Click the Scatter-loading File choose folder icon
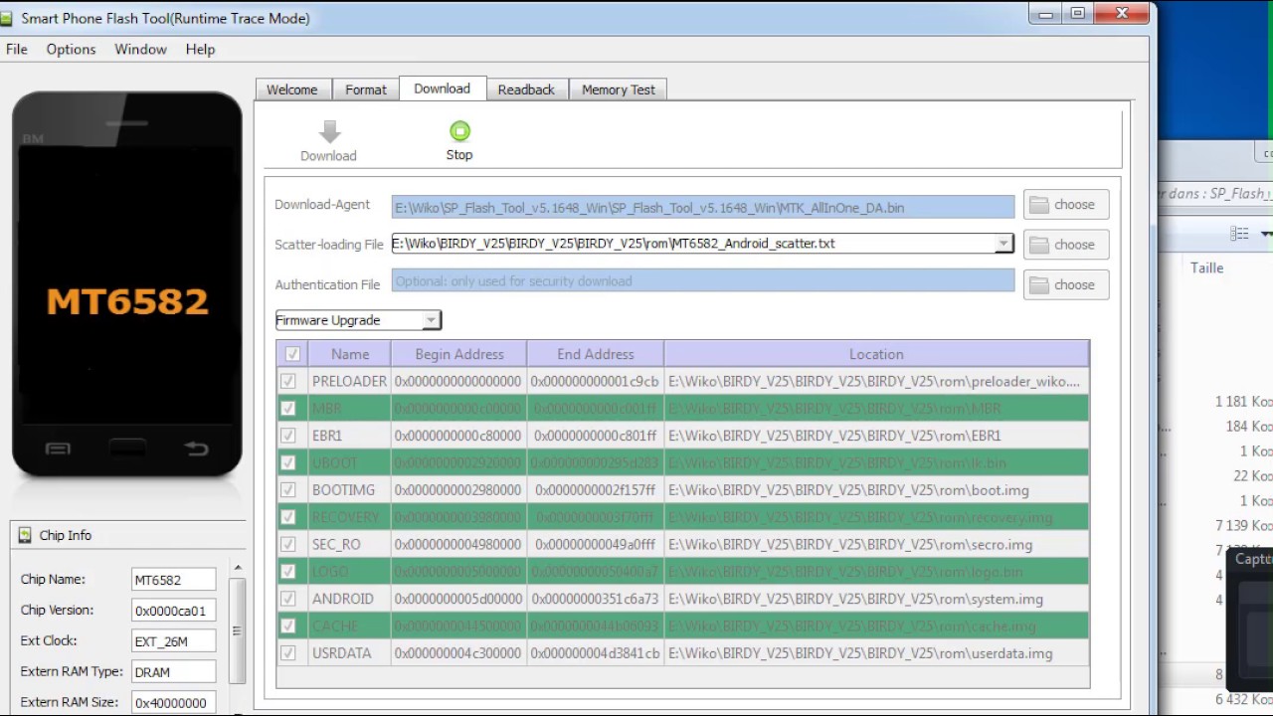1273x716 pixels. [1039, 245]
